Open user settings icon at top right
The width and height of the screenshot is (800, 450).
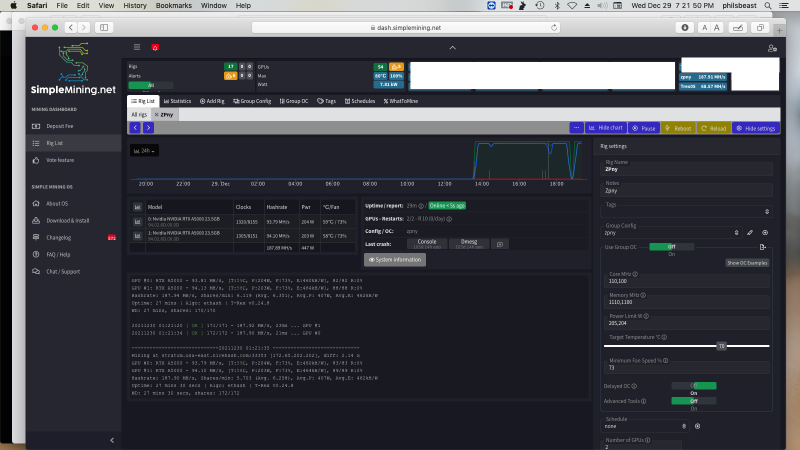pos(772,48)
